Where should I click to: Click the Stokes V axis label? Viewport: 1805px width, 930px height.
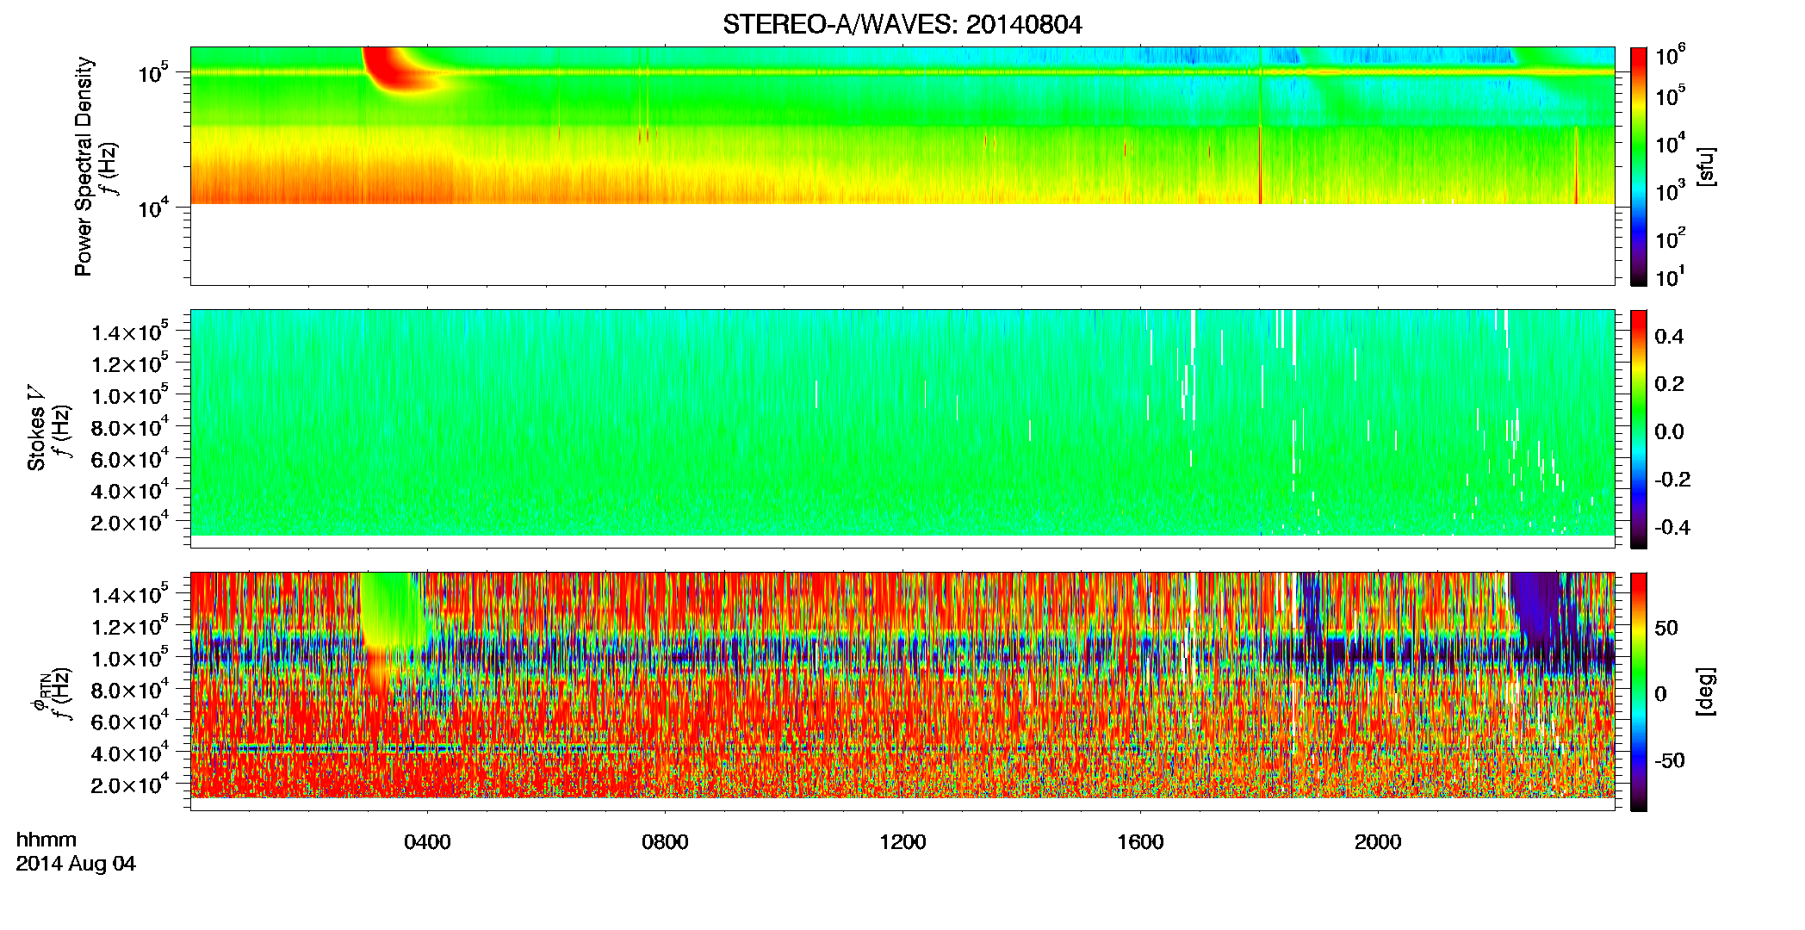click(x=36, y=428)
